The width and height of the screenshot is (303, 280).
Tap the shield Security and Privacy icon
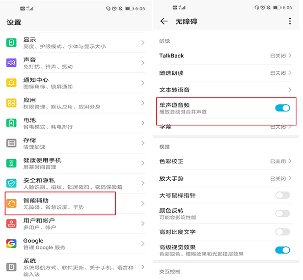coord(11,183)
